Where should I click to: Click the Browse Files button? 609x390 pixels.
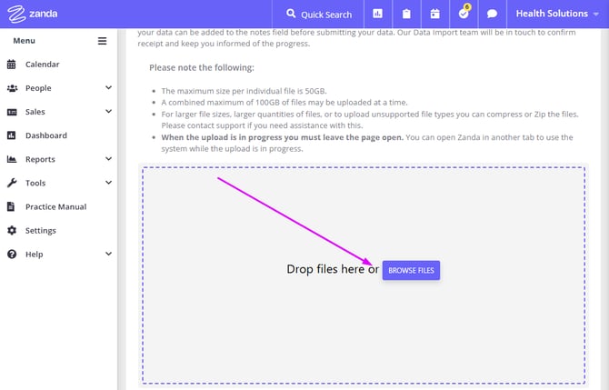(x=411, y=270)
